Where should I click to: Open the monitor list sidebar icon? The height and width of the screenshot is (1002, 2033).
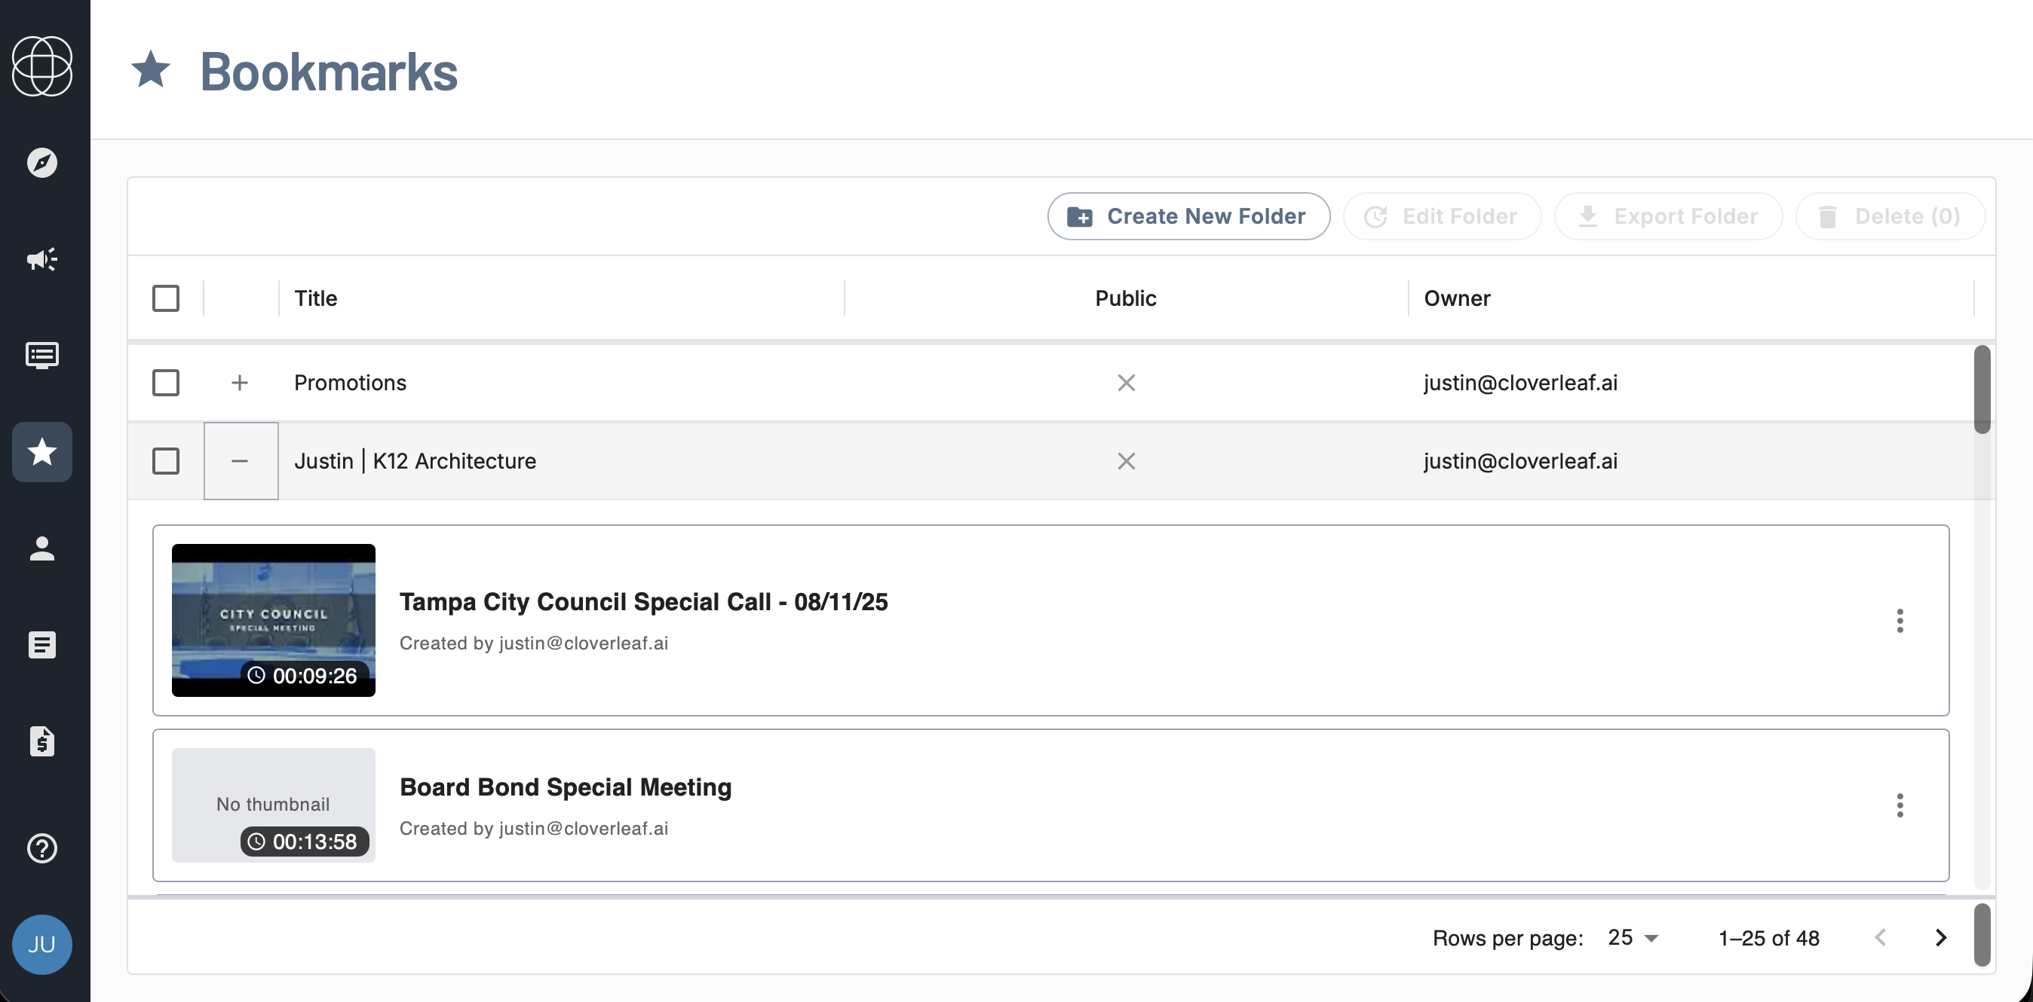41,356
